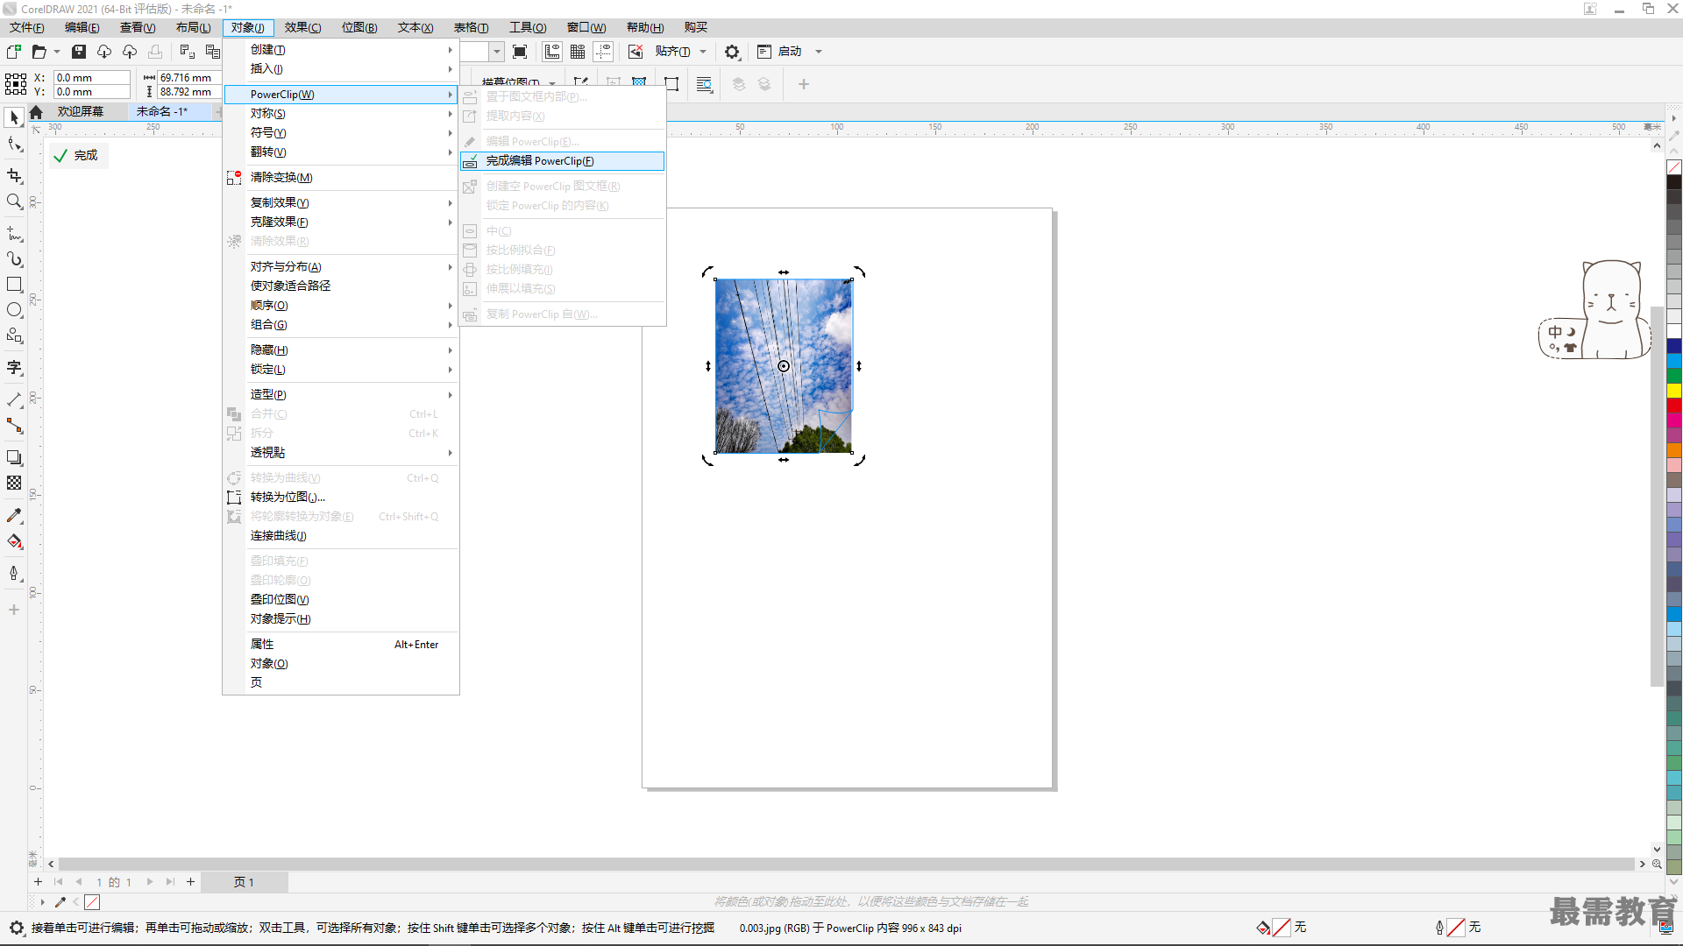Open the 文件 menu

[x=26, y=28]
